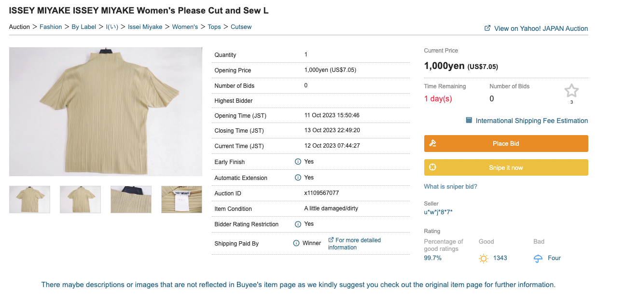Navigate to the Issei Miyake breadcrumb
Image resolution: width=625 pixels, height=303 pixels.
click(145, 27)
